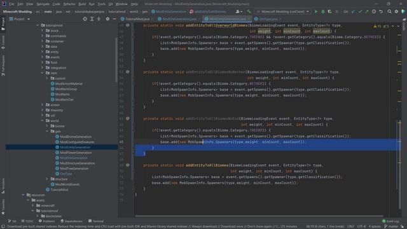
Task: Open the Pull Requests tool window
Action: tap(3, 66)
